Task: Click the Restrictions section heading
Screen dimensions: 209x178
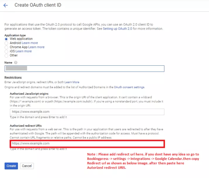Action: pyautogui.click(x=13, y=77)
